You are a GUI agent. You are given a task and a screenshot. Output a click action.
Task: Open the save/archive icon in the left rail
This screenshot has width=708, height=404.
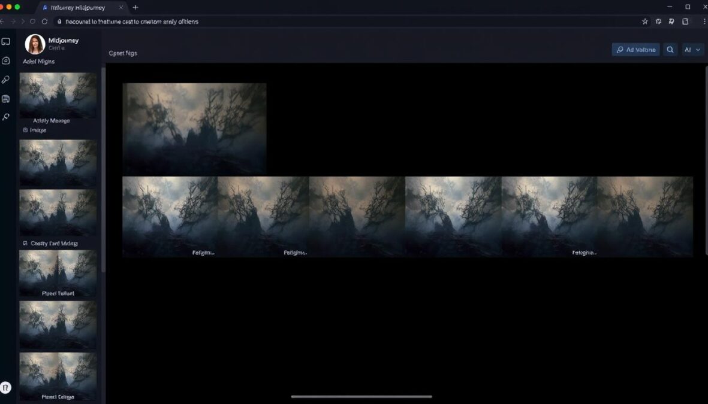pyautogui.click(x=6, y=98)
